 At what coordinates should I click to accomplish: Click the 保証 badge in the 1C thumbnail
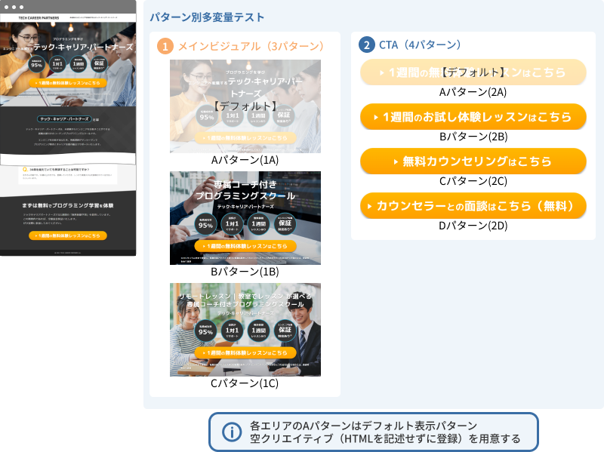point(285,331)
